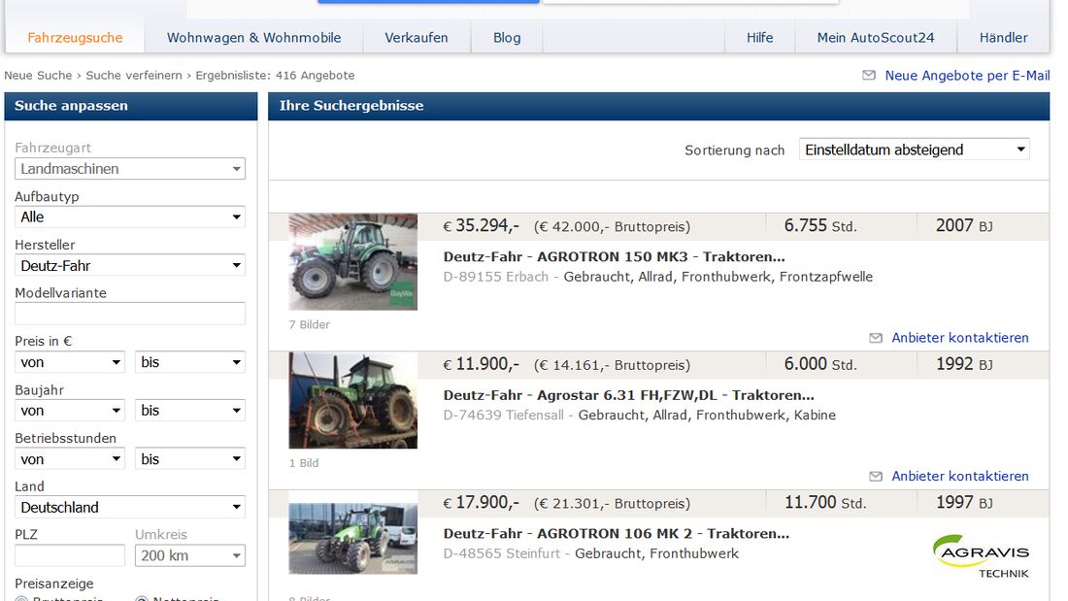Image resolution: width=1068 pixels, height=601 pixels.
Task: Open the Umkreis 200 km dropdown
Action: (190, 555)
